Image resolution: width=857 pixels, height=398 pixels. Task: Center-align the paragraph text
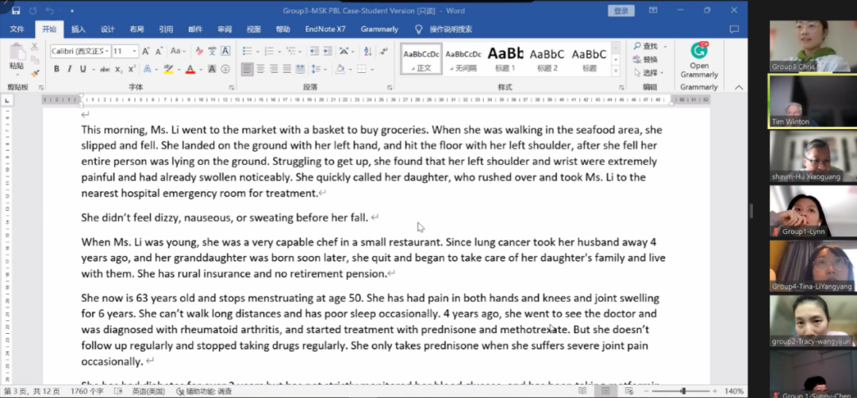pos(261,69)
